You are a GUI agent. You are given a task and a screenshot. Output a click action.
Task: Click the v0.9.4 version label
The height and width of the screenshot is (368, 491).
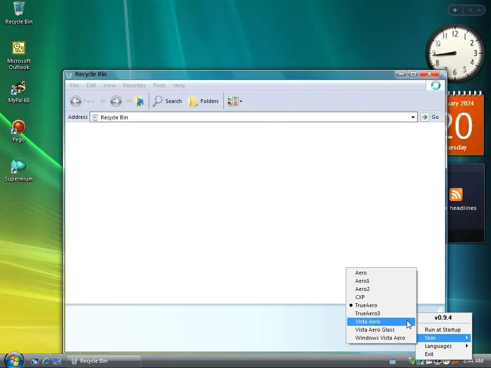point(443,318)
